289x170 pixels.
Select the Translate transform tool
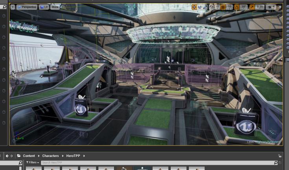tap(194, 7)
